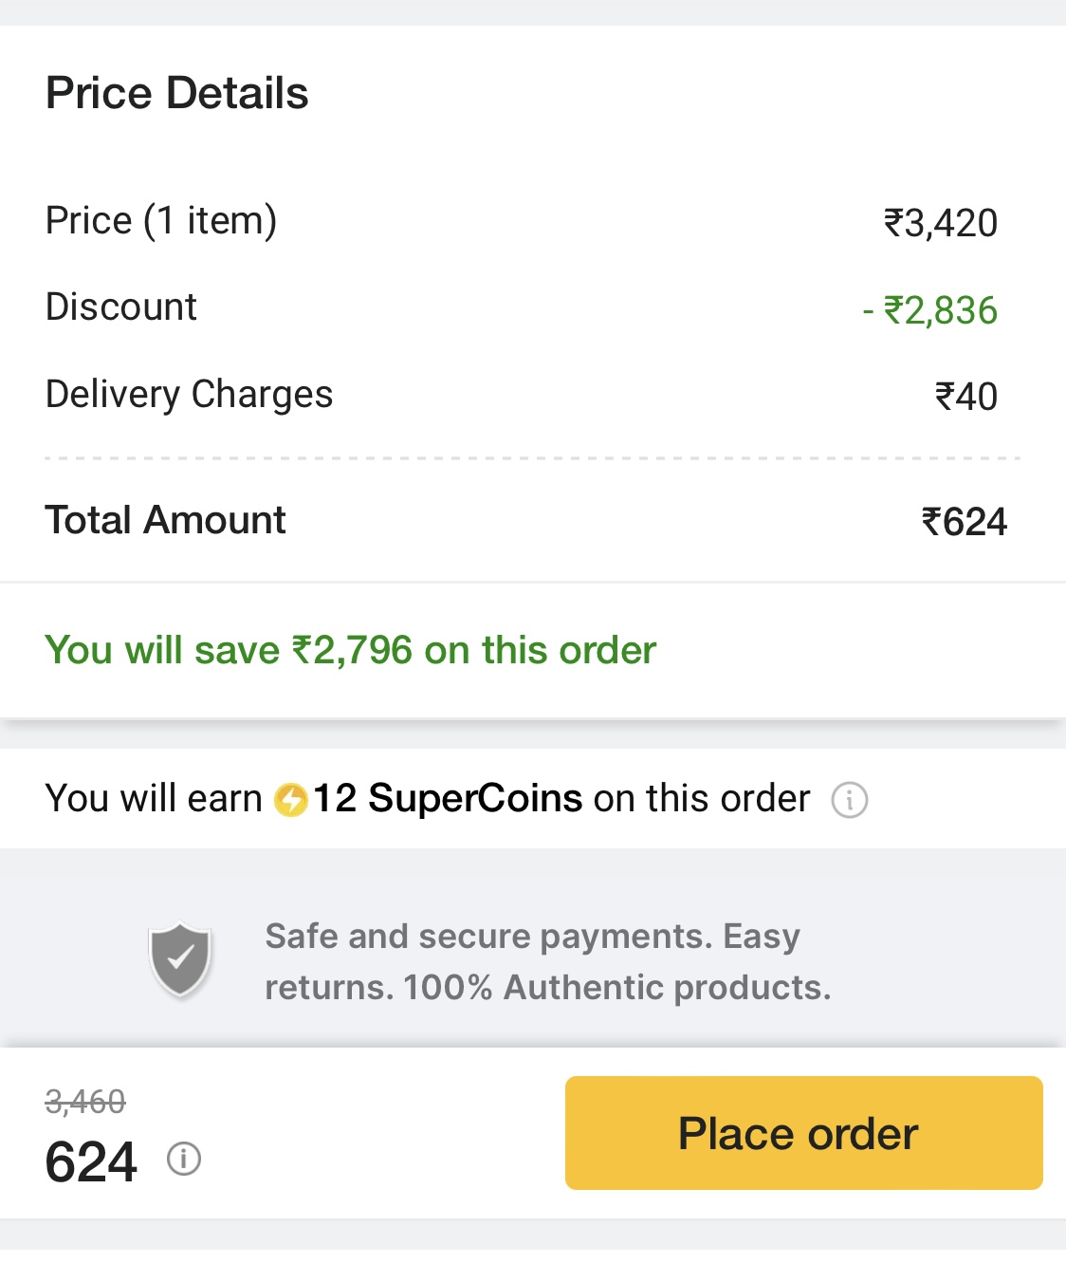Click the Total Amount label
This screenshot has height=1263, width=1066.
tap(166, 521)
